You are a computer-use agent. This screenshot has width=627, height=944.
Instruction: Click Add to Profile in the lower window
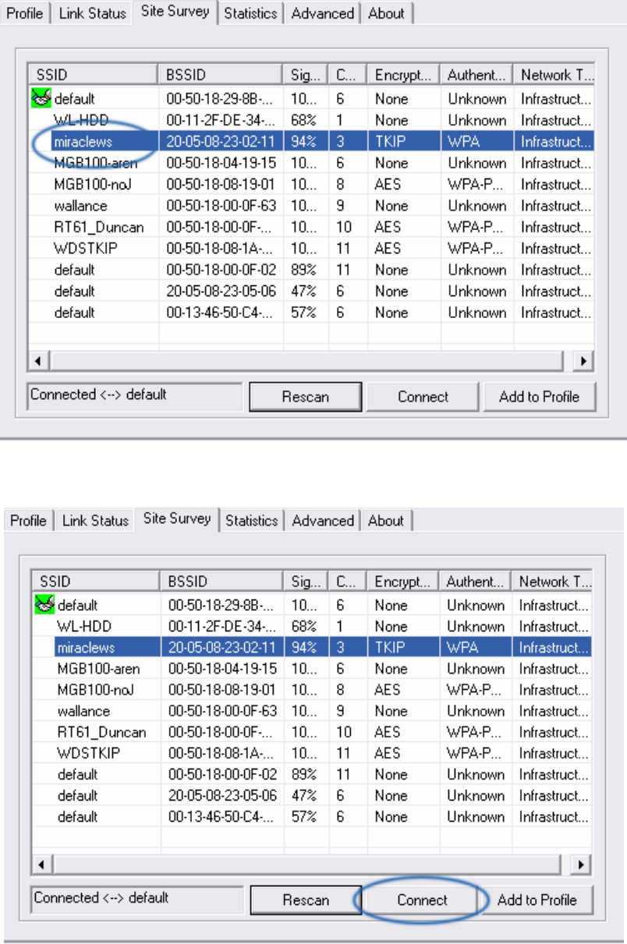pyautogui.click(x=537, y=900)
